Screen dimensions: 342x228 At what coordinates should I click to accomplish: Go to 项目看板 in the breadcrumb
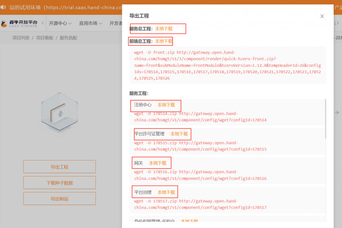tap(44, 38)
